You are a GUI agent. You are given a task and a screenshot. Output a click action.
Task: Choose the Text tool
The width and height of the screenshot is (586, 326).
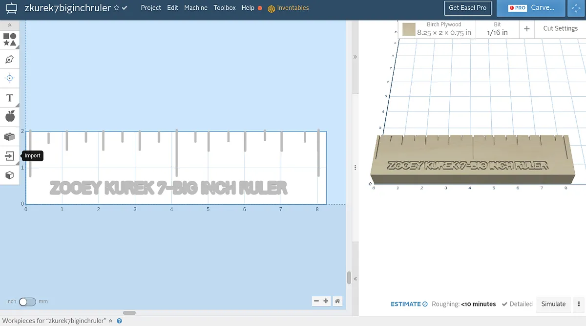click(x=9, y=98)
